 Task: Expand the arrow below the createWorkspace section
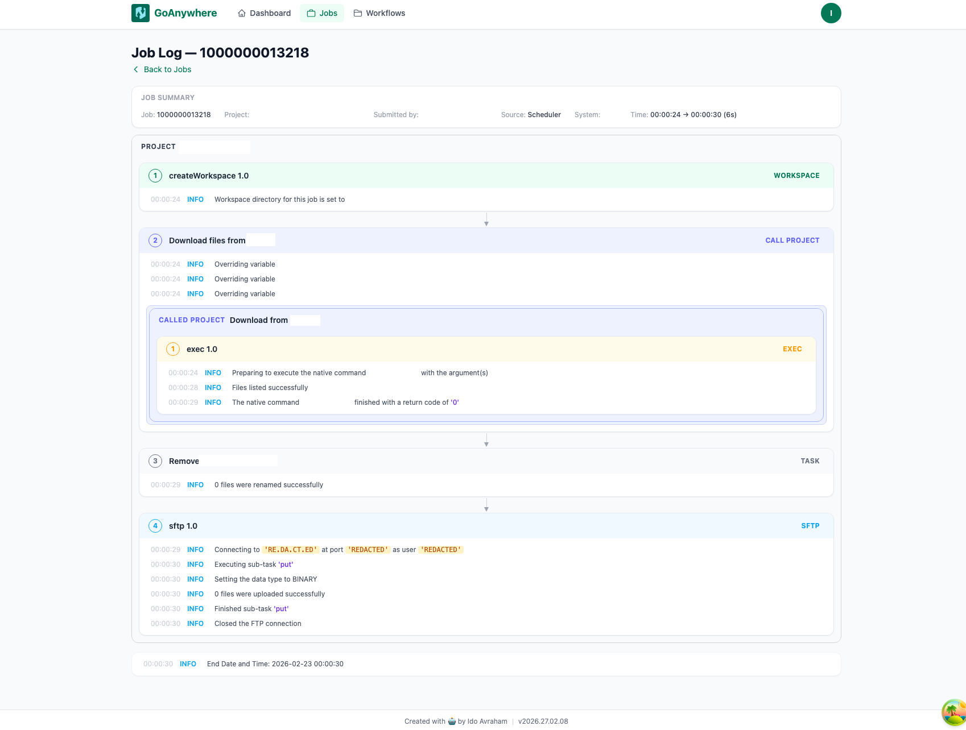pos(486,221)
